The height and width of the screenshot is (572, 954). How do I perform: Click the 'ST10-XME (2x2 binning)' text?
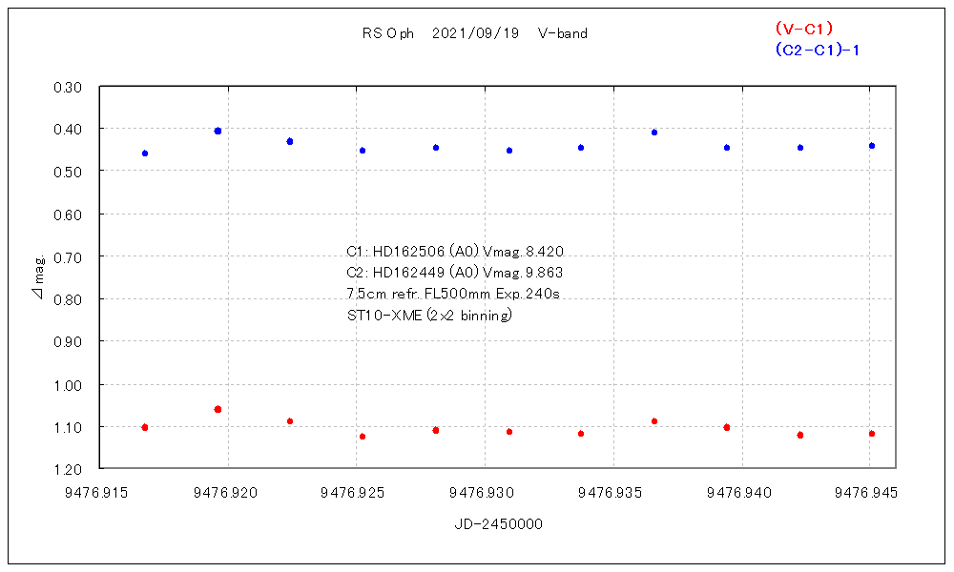point(429,315)
